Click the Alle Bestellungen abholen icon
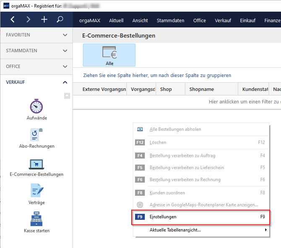This screenshot has height=248, width=281. point(140,129)
